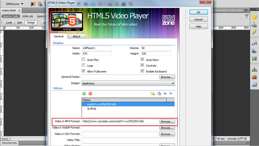Viewport: 259px width, 146px height.
Task: Select the watch?v=yOFpf2GYxDk video row
Action: tap(128, 104)
